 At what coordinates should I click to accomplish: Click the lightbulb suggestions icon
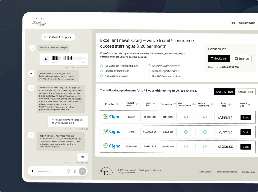coord(69,171)
